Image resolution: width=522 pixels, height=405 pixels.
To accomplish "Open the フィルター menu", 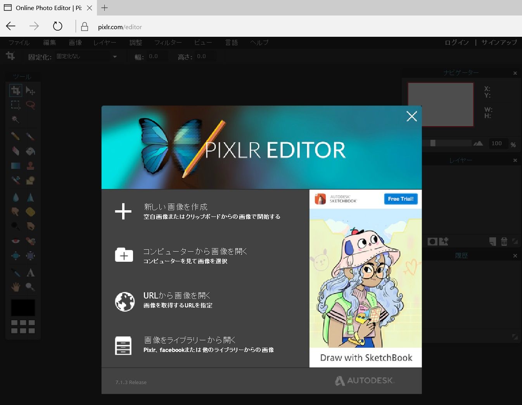I will point(168,43).
